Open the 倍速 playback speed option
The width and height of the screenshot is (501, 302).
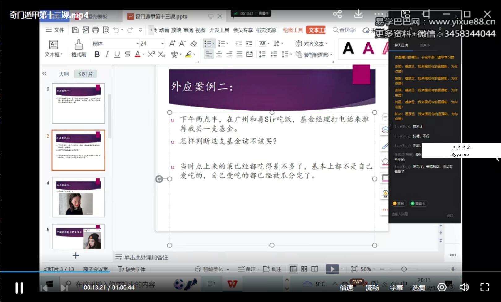tap(346, 288)
